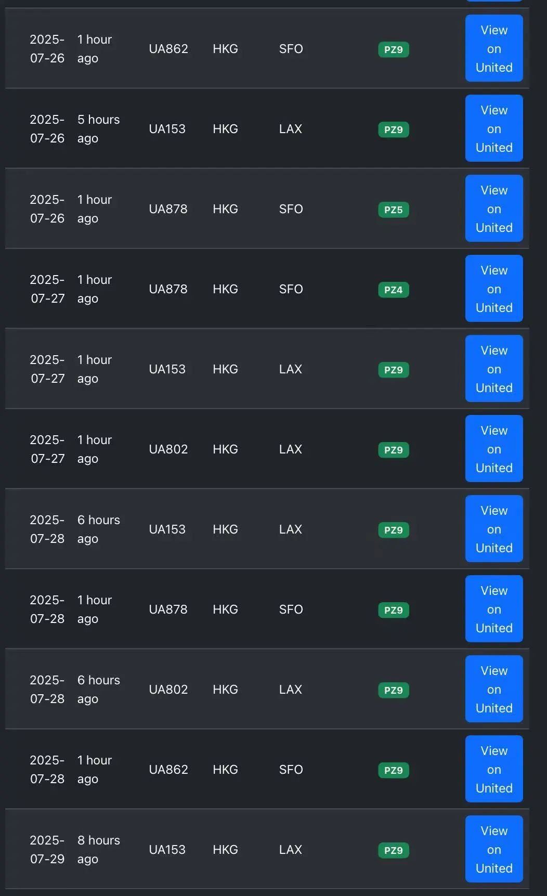Click SFO destination for UA862 on 2025-07-28

(x=291, y=769)
